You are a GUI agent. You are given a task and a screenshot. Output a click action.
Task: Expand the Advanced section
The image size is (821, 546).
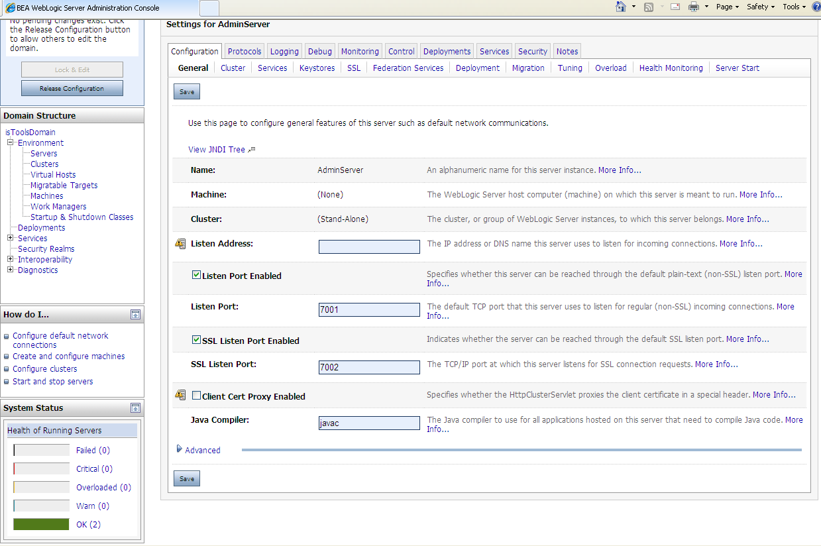(199, 450)
